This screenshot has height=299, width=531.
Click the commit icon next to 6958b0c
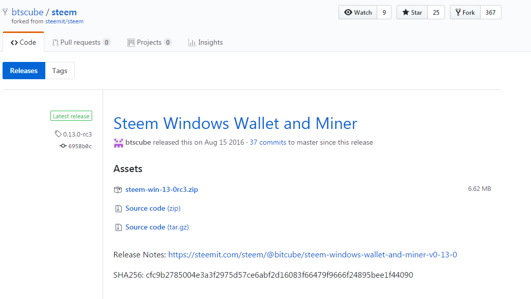(63, 146)
